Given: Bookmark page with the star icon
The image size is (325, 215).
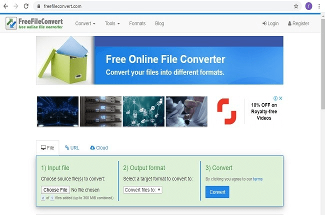Looking at the screenshot, I should (296, 6).
